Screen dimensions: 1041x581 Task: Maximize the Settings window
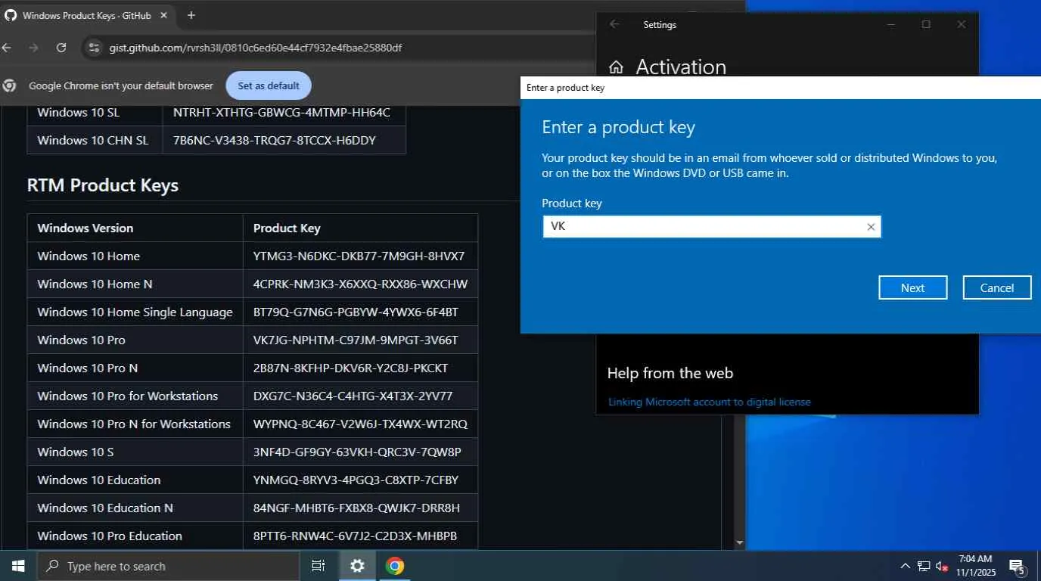tap(926, 24)
